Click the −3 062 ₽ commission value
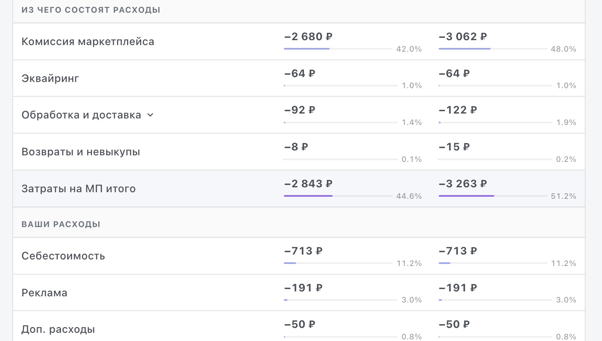The height and width of the screenshot is (341, 602). (463, 36)
